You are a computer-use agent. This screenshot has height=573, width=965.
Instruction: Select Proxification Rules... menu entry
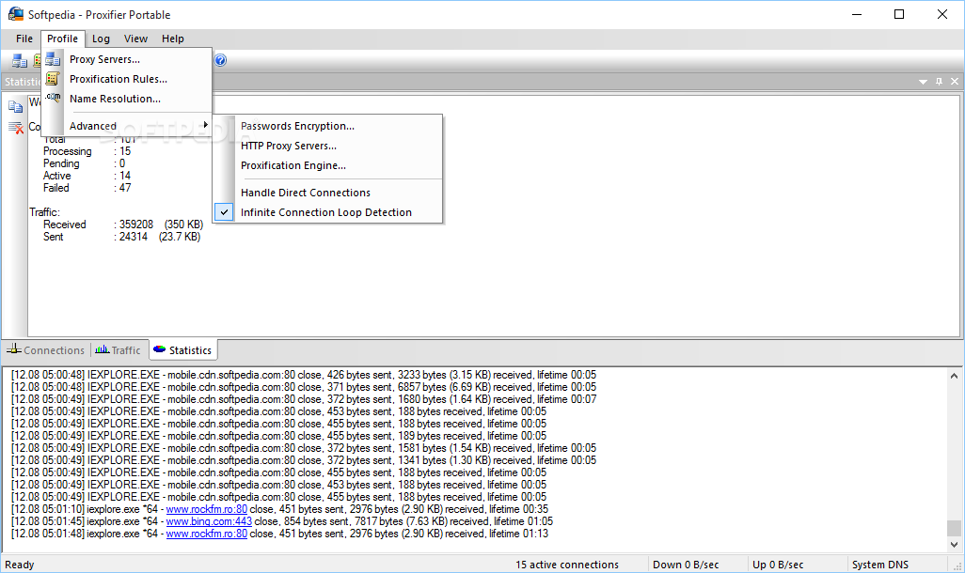tap(127, 79)
